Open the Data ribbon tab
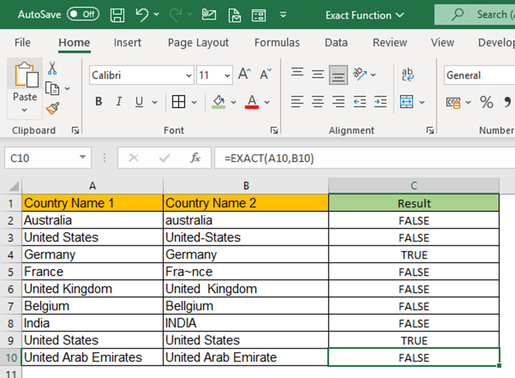The image size is (515, 378). click(336, 42)
